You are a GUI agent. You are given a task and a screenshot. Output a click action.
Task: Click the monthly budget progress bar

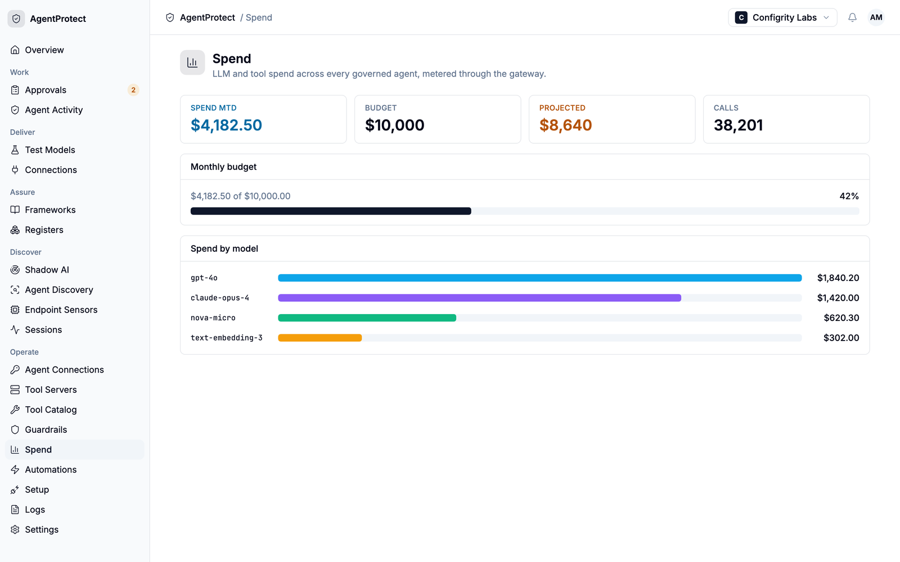click(x=525, y=211)
